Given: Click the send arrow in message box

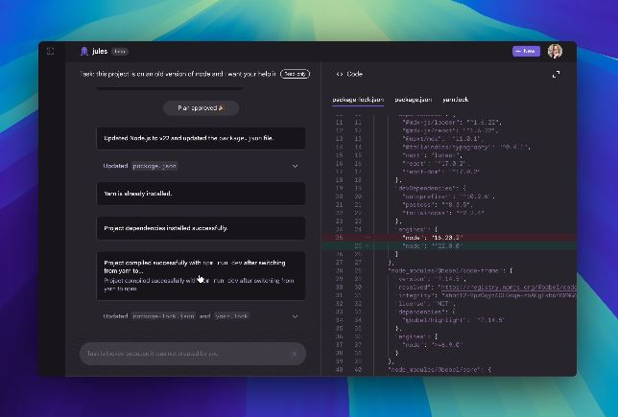Looking at the screenshot, I should (294, 354).
